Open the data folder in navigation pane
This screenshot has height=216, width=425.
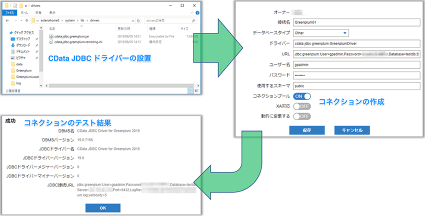[19, 64]
